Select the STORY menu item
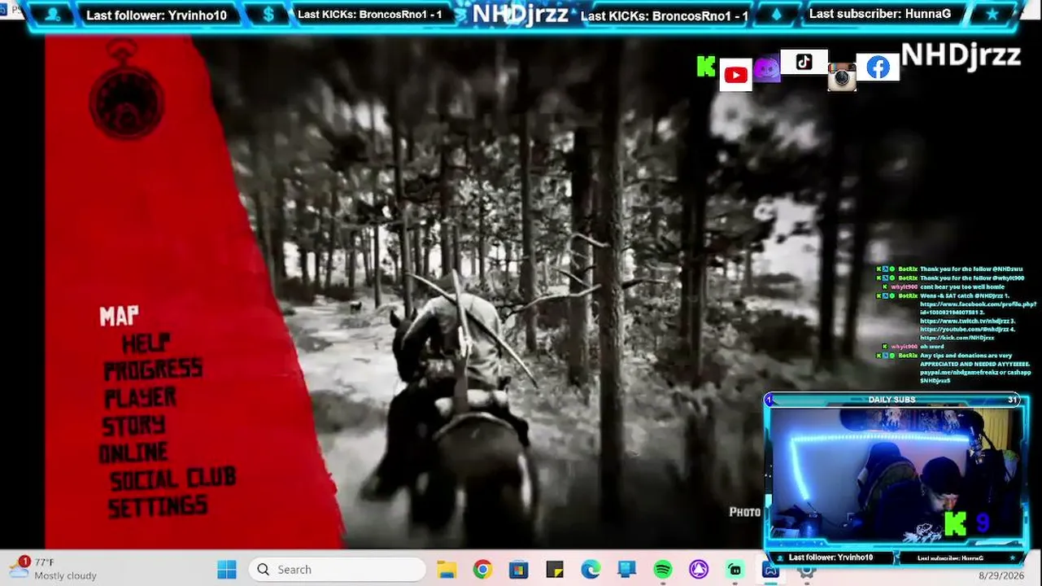 pyautogui.click(x=133, y=425)
